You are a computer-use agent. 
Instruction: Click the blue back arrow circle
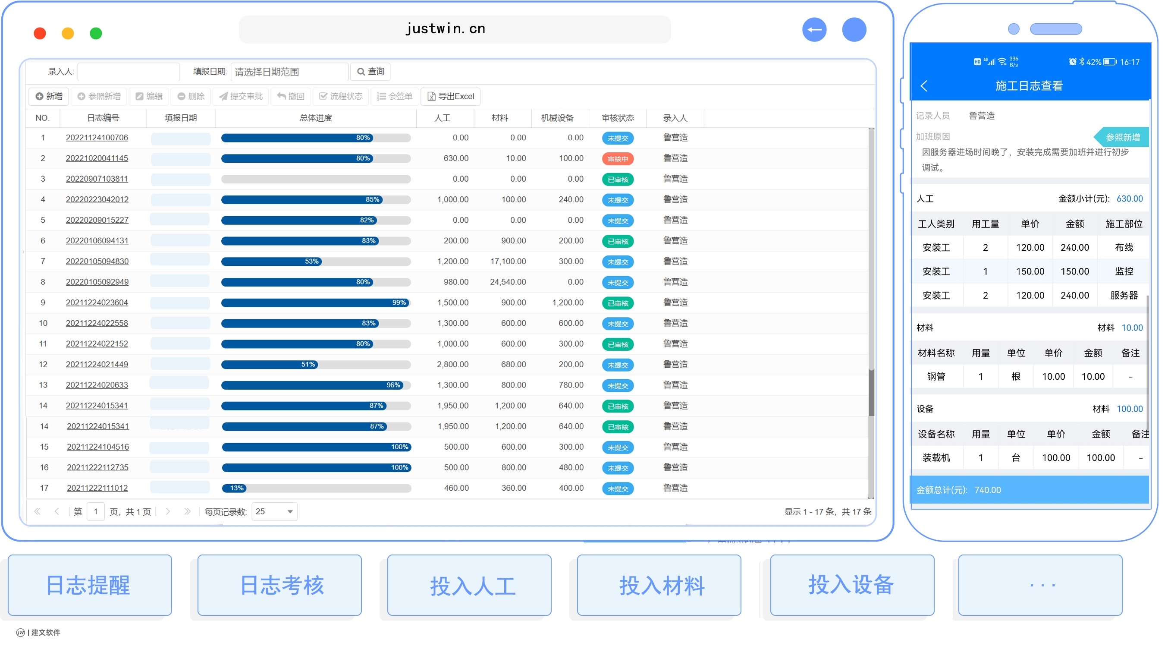pyautogui.click(x=814, y=30)
